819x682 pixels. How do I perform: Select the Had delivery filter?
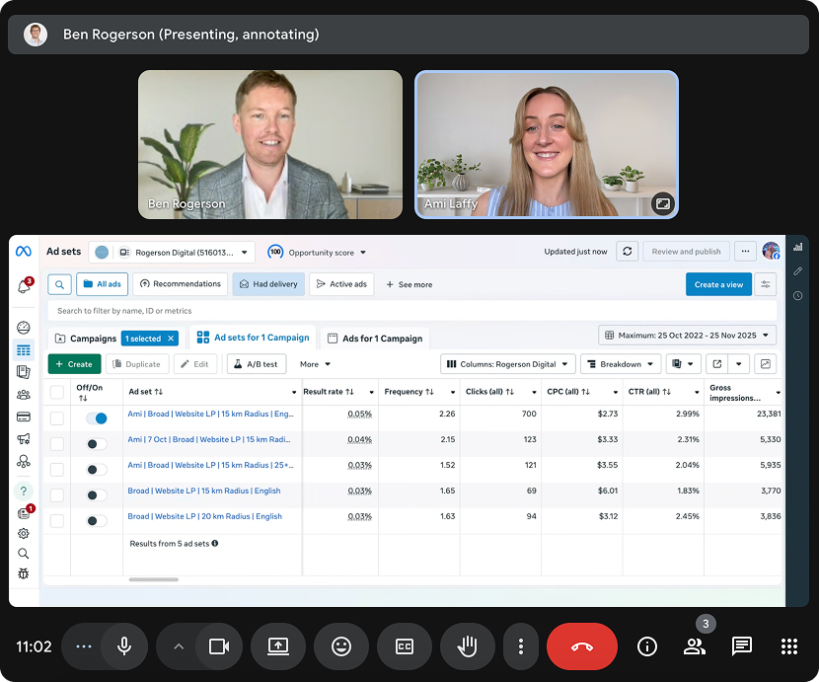click(268, 284)
